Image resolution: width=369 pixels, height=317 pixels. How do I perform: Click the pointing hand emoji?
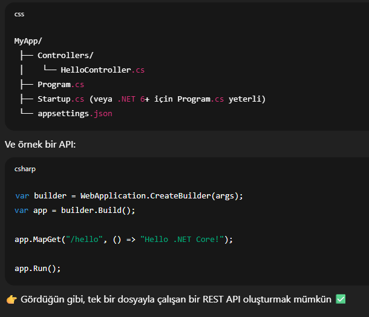(x=11, y=299)
